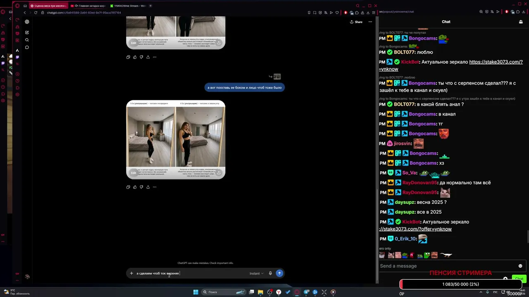The height and width of the screenshot is (297, 529).
Task: Open ChatGPT logo home icon in sidebar
Action: pyautogui.click(x=27, y=22)
